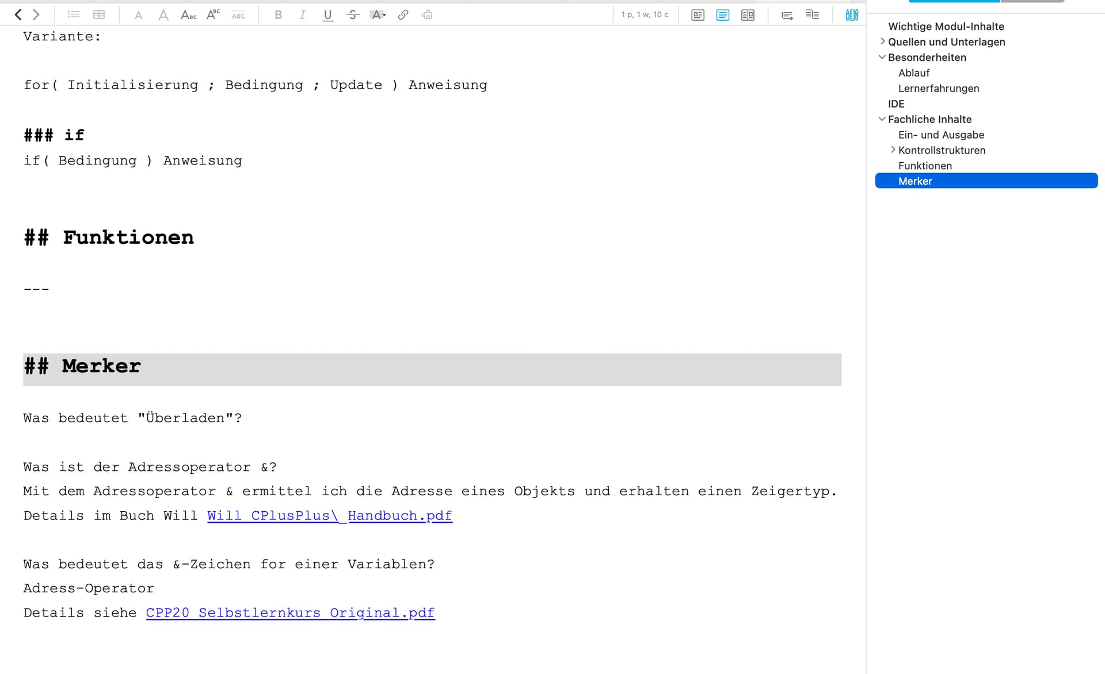Collapse the Besonderheiten section
This screenshot has width=1105, height=674.
pyautogui.click(x=882, y=57)
